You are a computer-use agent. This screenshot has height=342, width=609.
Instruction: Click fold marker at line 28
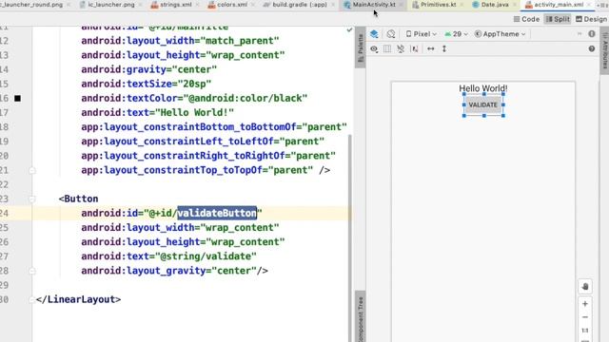pyautogui.click(x=32, y=271)
